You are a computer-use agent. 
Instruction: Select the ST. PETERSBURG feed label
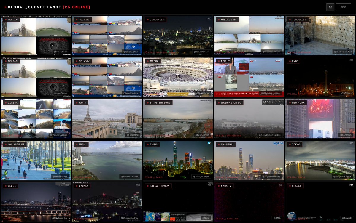(159, 103)
